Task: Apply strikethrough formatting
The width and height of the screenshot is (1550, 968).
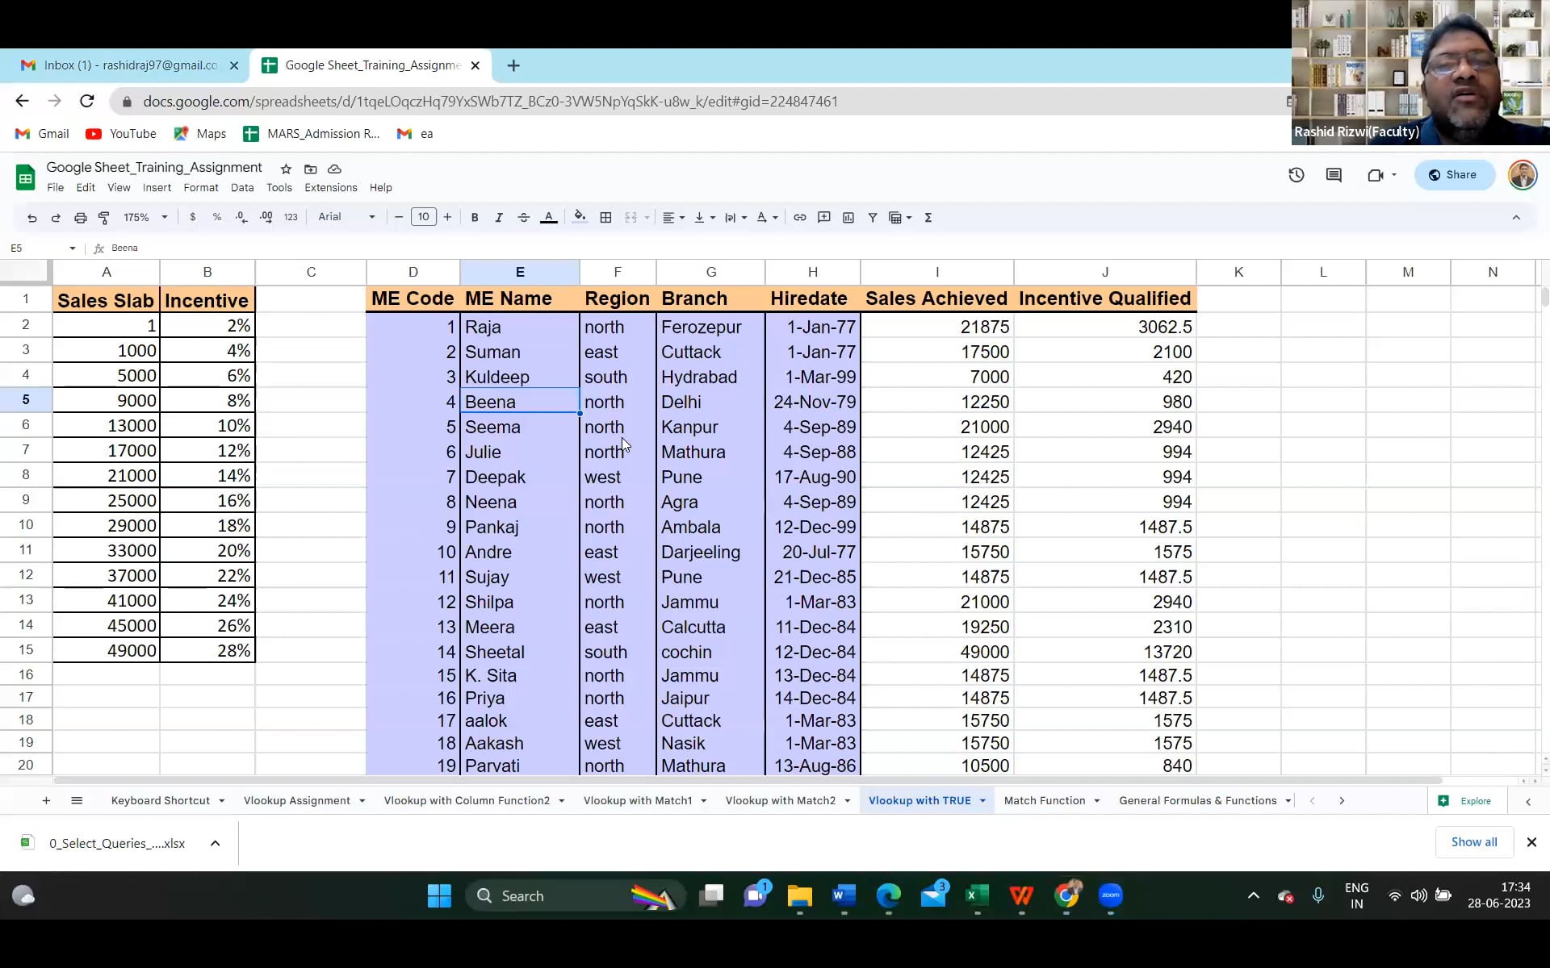Action: [x=523, y=217]
